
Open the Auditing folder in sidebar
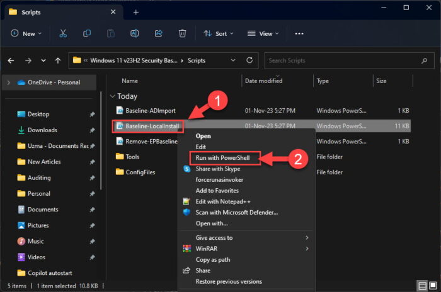(x=39, y=177)
